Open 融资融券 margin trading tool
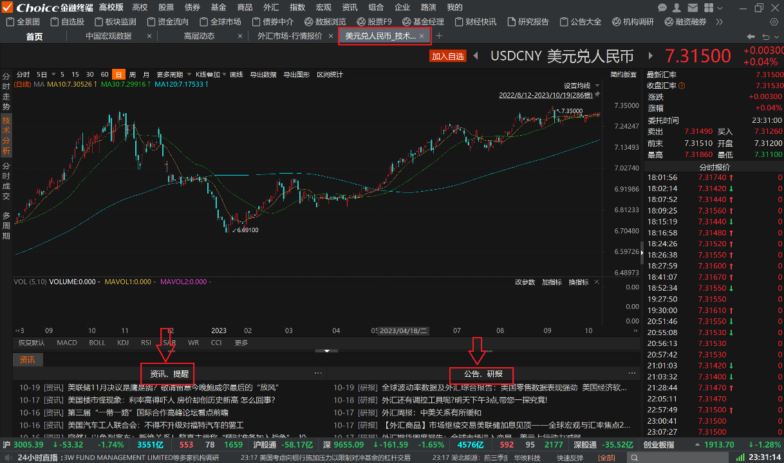The width and height of the screenshot is (784, 463). [x=685, y=21]
